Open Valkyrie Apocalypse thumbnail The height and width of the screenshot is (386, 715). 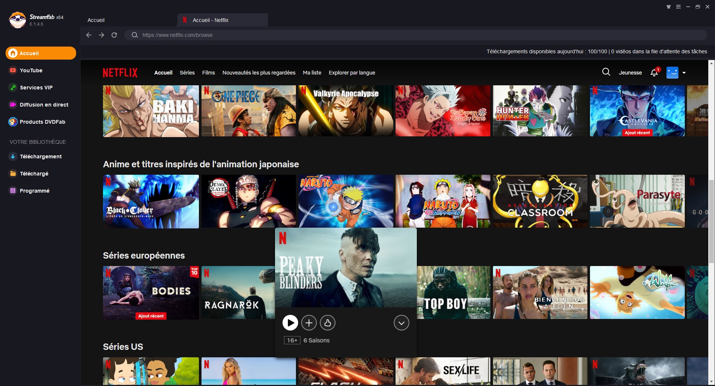click(346, 111)
